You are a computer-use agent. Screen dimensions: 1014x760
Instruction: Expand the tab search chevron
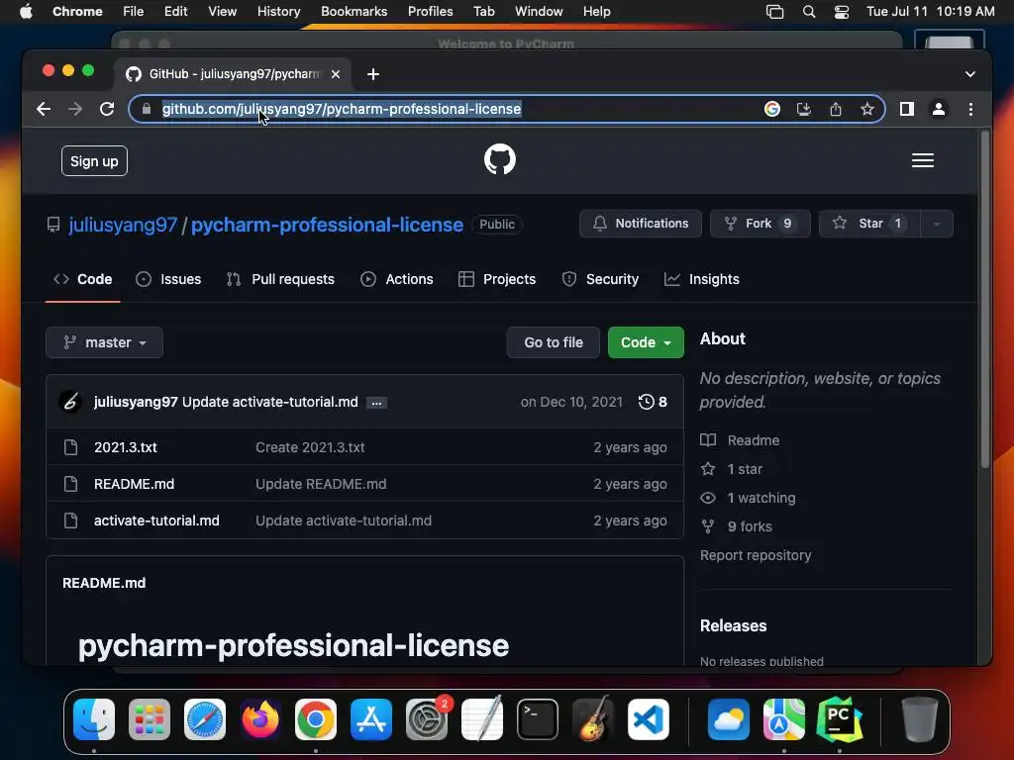(970, 74)
